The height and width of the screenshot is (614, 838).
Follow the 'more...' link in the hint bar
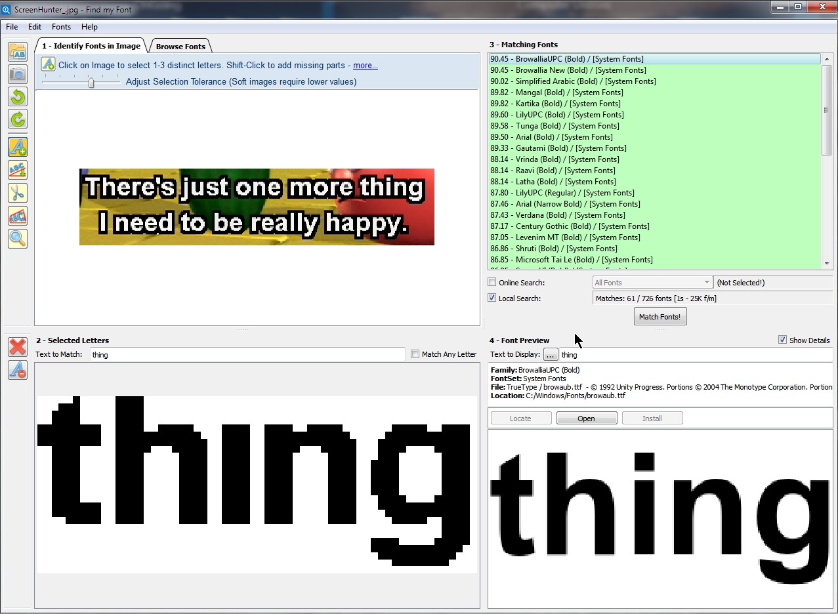366,66
